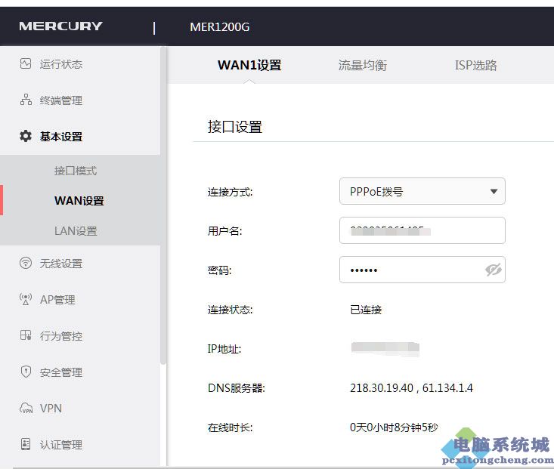Open the VPN menu label
The width and height of the screenshot is (554, 469).
pyautogui.click(x=51, y=409)
